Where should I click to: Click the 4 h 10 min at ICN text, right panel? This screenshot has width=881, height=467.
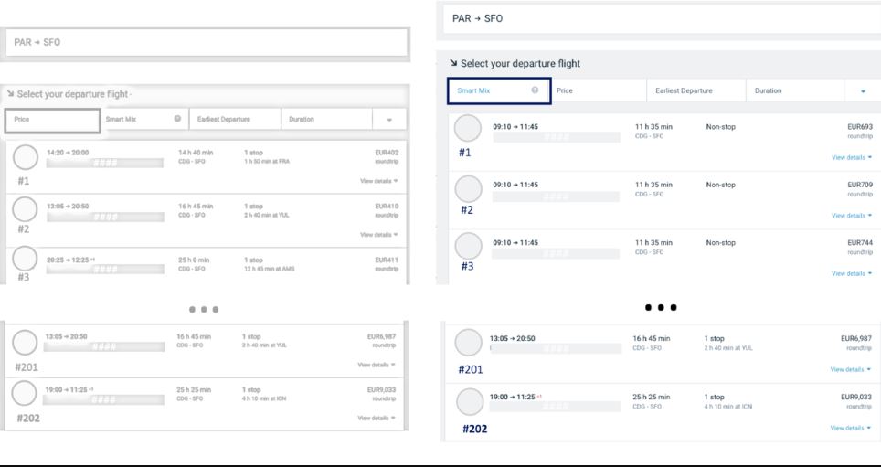(727, 407)
